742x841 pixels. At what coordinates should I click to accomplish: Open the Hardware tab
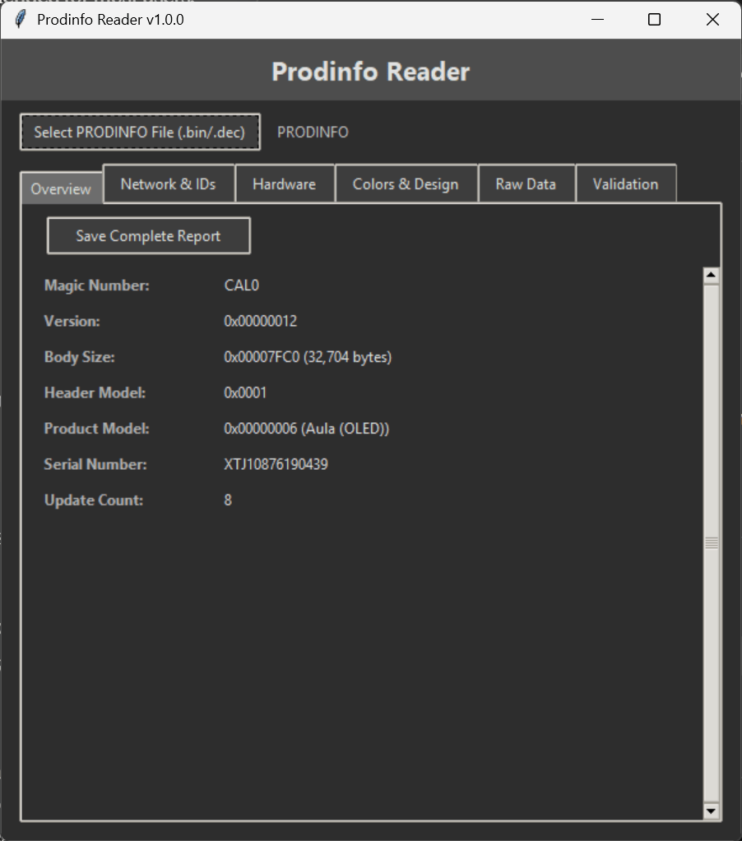point(284,183)
